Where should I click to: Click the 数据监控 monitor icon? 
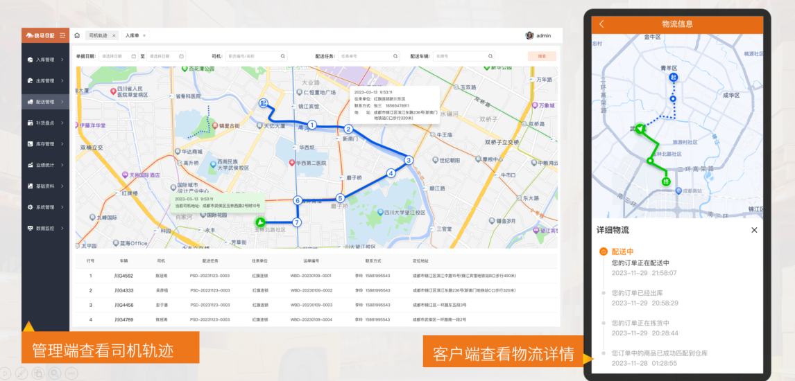click(x=31, y=228)
